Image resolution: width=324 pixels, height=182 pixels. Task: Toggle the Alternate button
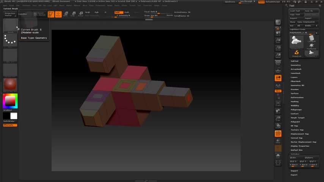pyautogui.click(x=10, y=125)
